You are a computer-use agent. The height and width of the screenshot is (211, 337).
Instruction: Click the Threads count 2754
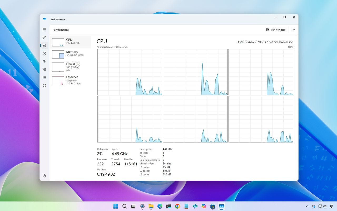(116, 164)
